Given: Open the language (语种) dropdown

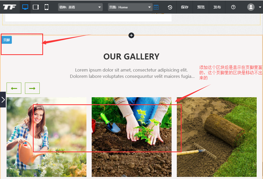Looking at the screenshot, I should [x=80, y=7].
